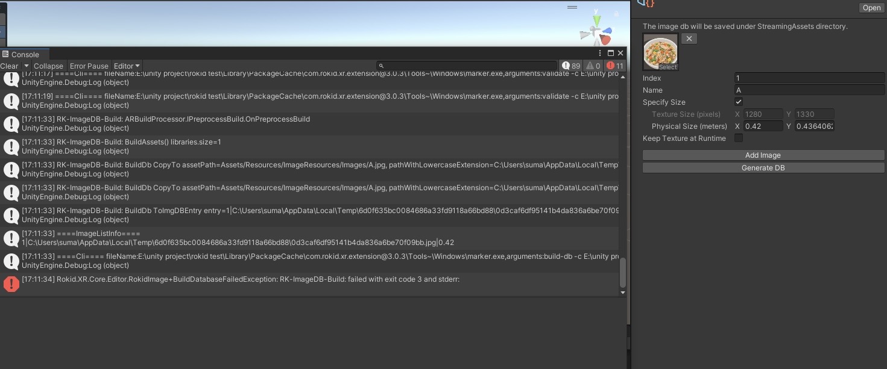Maximize the Console panel with the square icon
The width and height of the screenshot is (887, 369).
610,54
